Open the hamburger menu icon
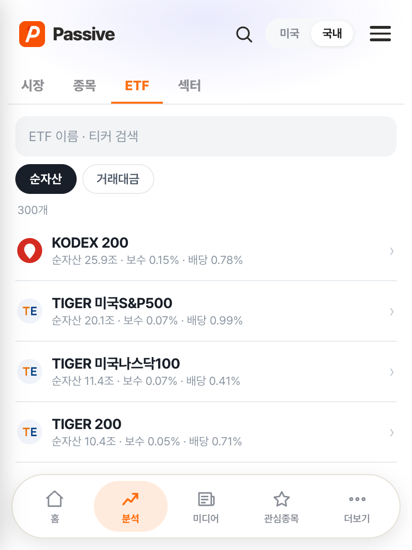The width and height of the screenshot is (412, 550). coord(380,34)
